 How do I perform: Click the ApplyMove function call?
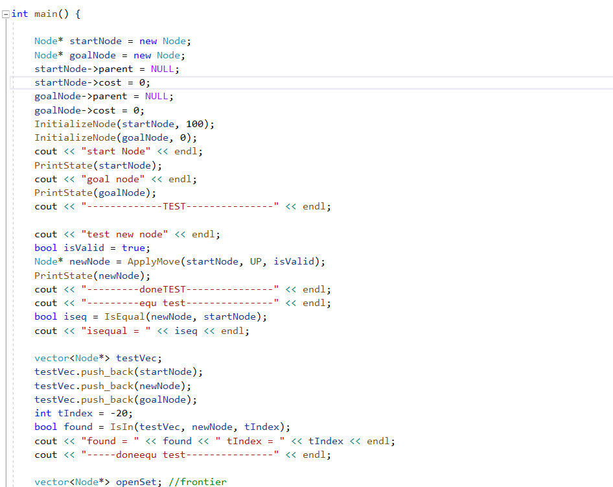tap(149, 261)
